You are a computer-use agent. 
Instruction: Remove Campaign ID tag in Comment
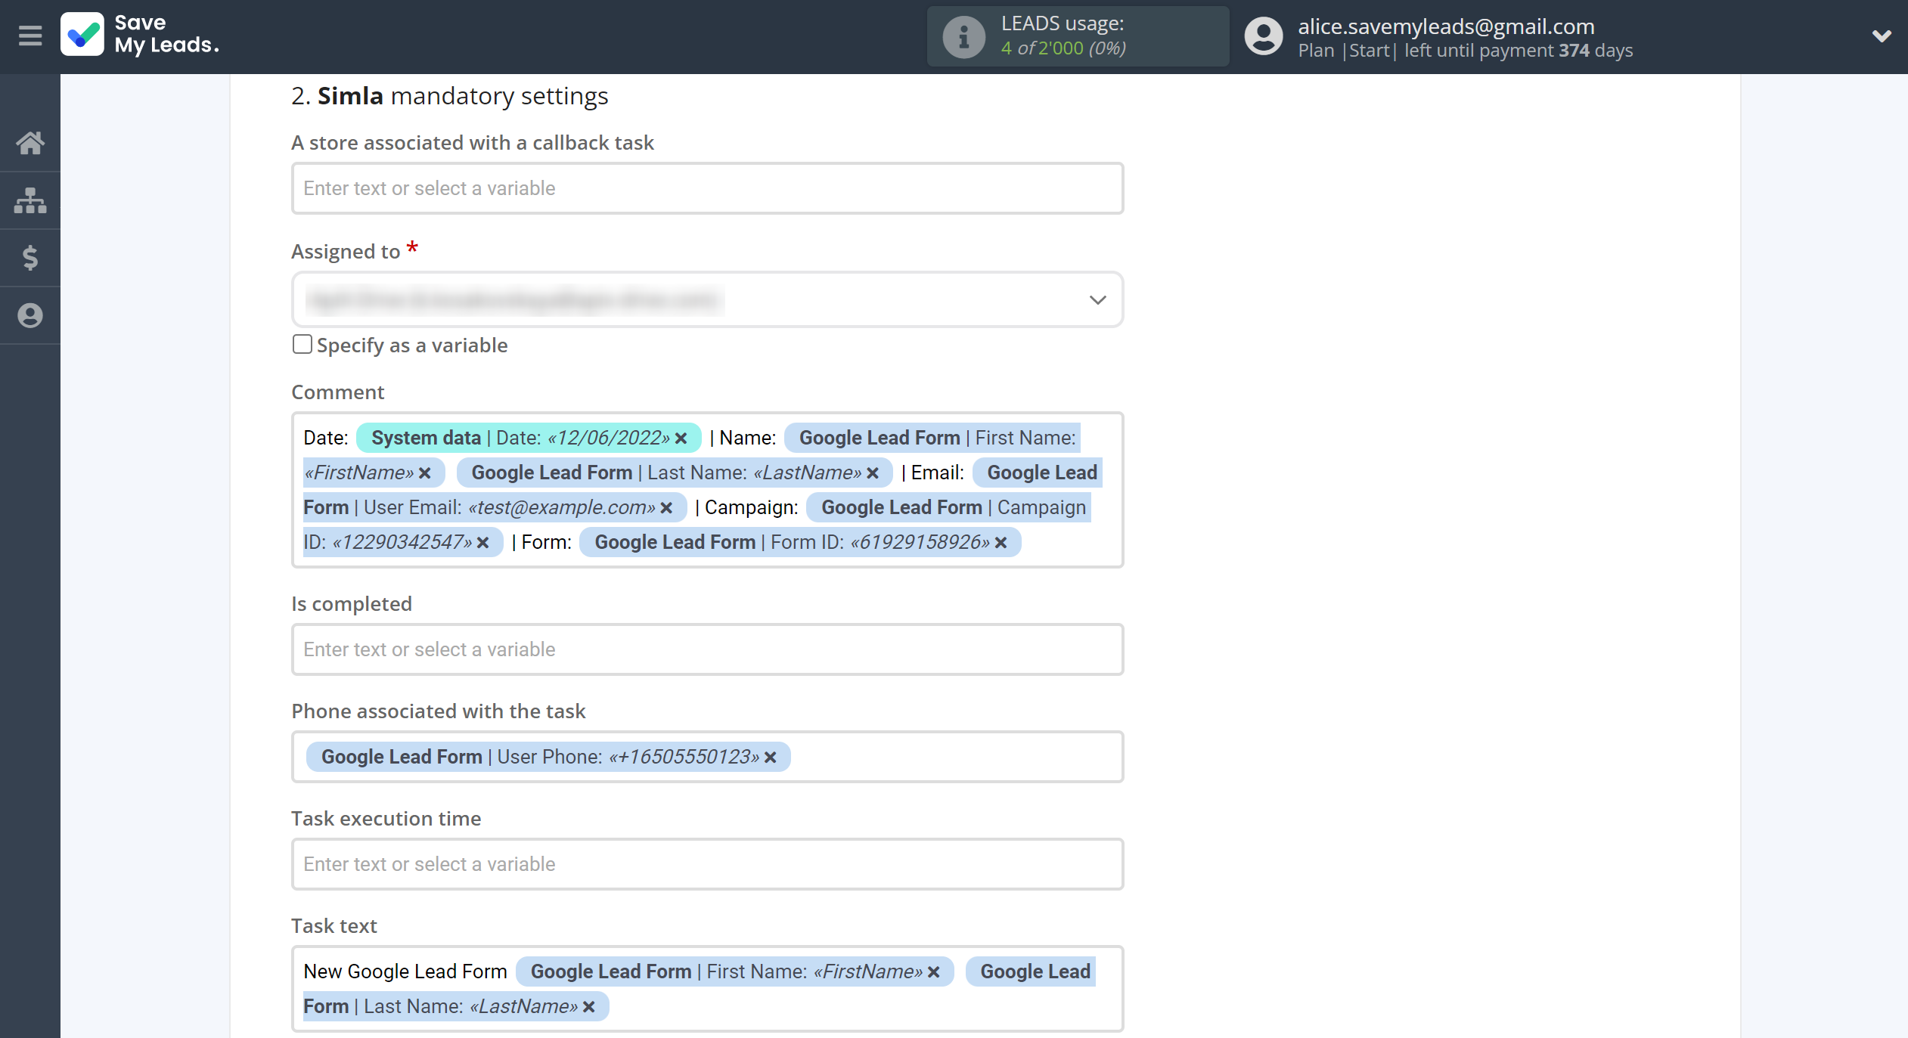tap(483, 543)
